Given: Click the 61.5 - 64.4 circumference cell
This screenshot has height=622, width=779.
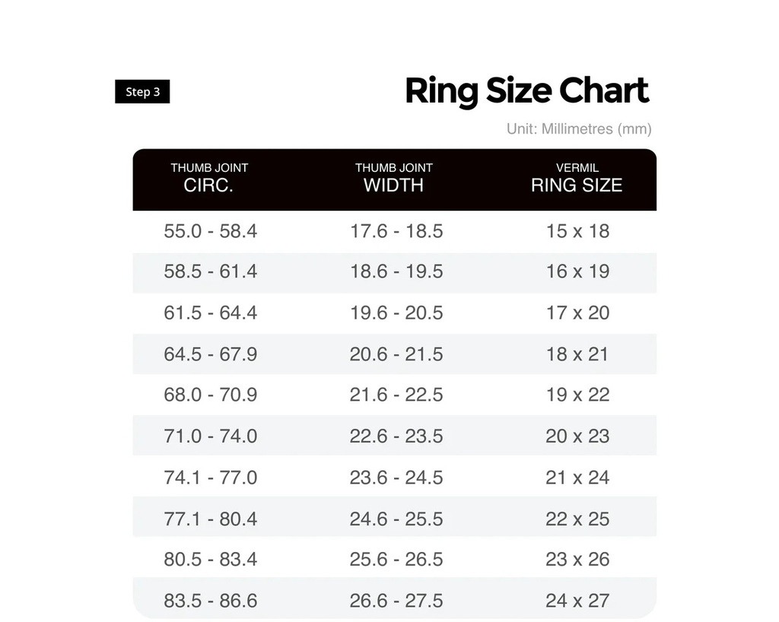Looking at the screenshot, I should 211,313.
